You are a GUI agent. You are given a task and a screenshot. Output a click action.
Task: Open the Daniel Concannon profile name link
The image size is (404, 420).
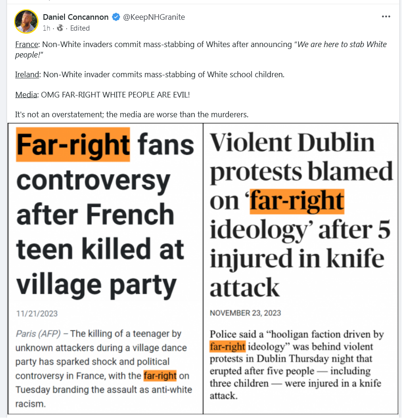tap(76, 17)
